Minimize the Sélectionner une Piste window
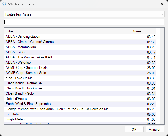 138,4
